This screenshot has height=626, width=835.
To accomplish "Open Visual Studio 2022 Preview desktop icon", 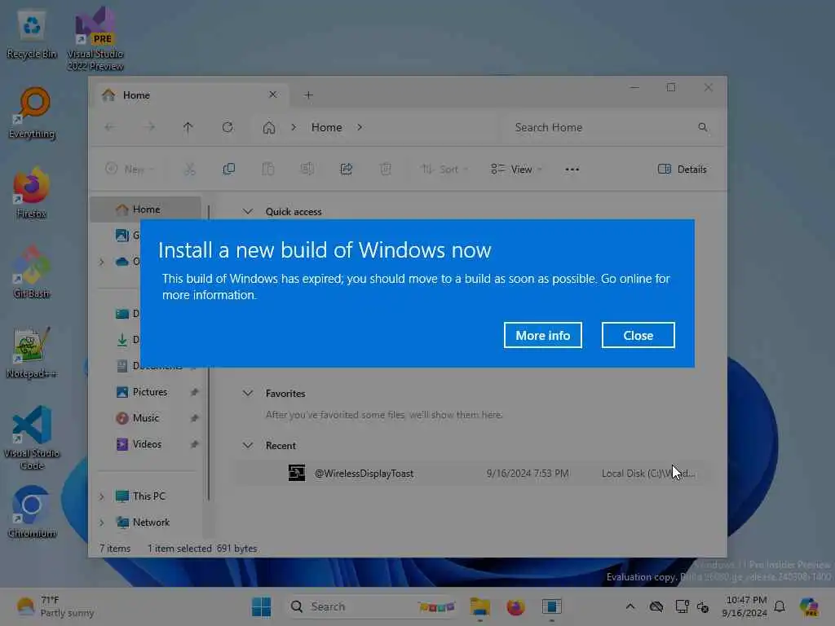I will pos(95,39).
